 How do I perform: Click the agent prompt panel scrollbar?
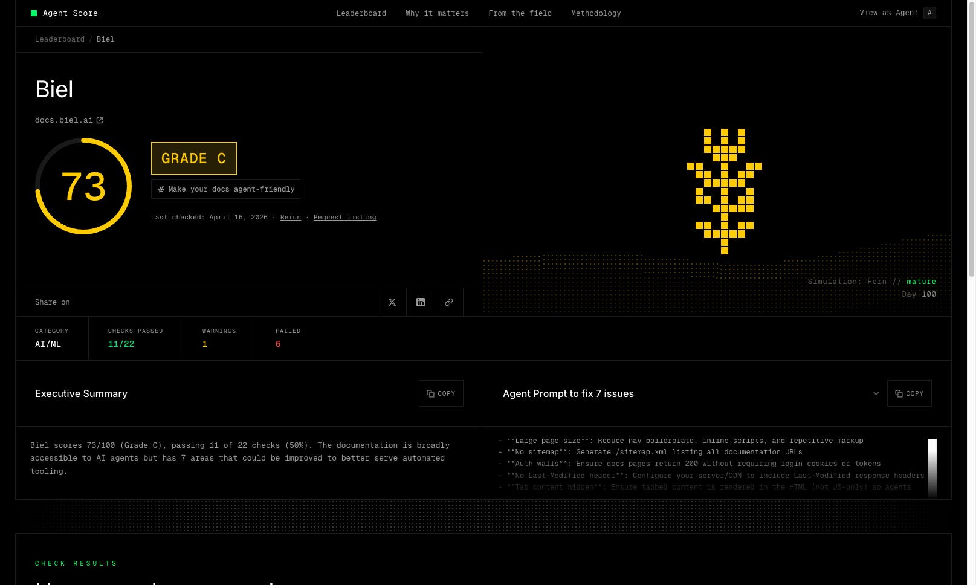(x=932, y=468)
